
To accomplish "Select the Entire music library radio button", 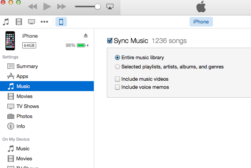I will coord(117,58).
